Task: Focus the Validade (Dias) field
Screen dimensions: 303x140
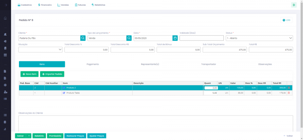Action: [201, 38]
